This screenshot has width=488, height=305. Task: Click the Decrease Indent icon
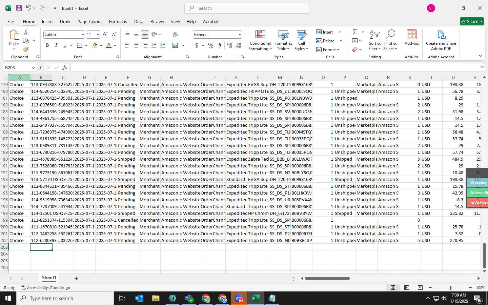(154, 45)
